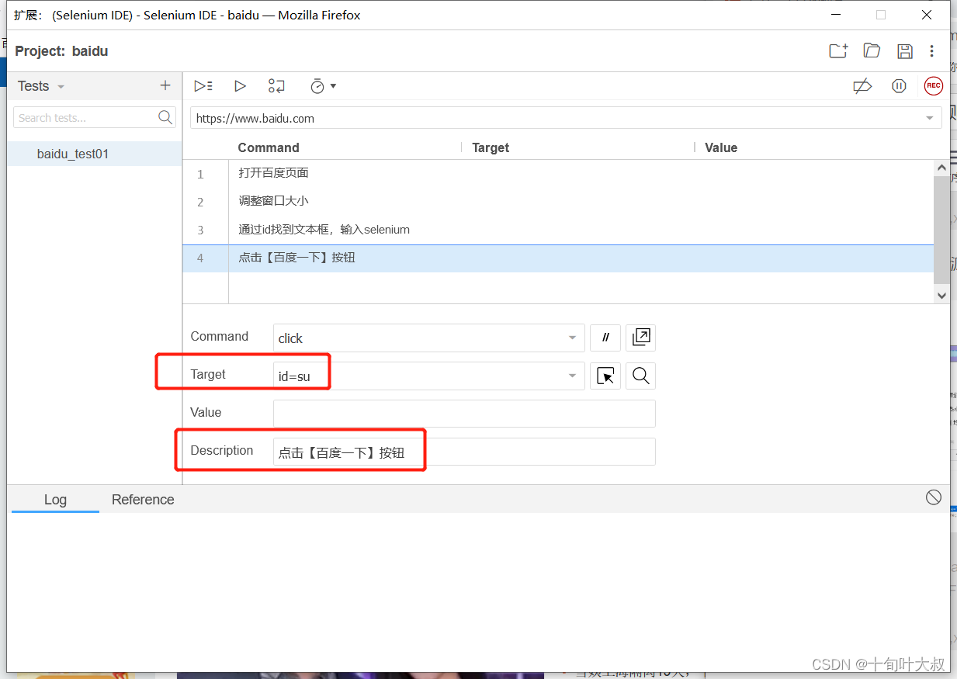The width and height of the screenshot is (957, 679).
Task: Clear the log with the circle-slash icon
Action: coord(934,497)
